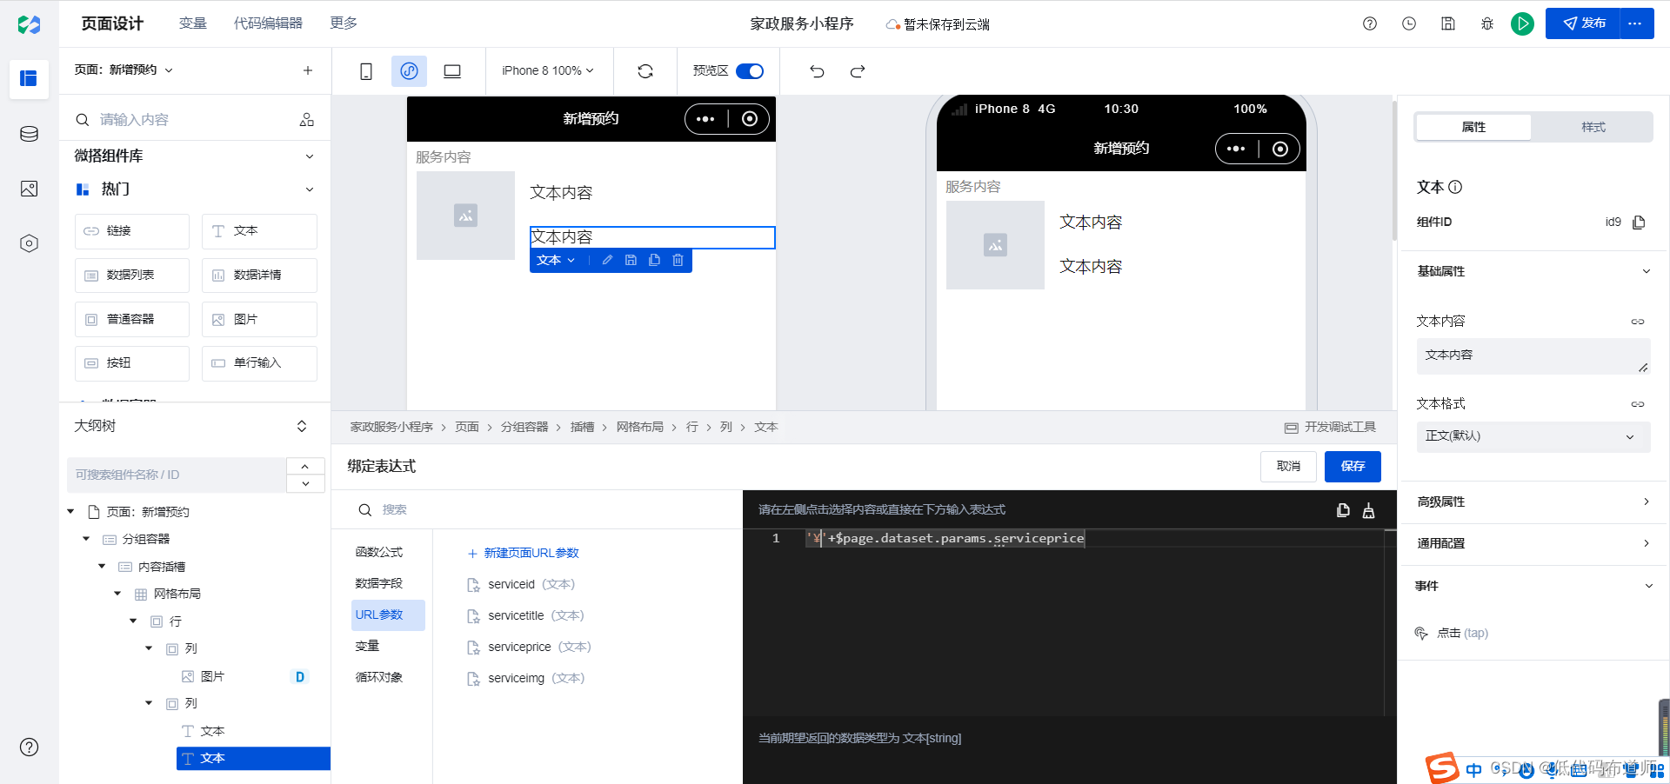Open the 代码编辑器 top menu

(x=268, y=23)
